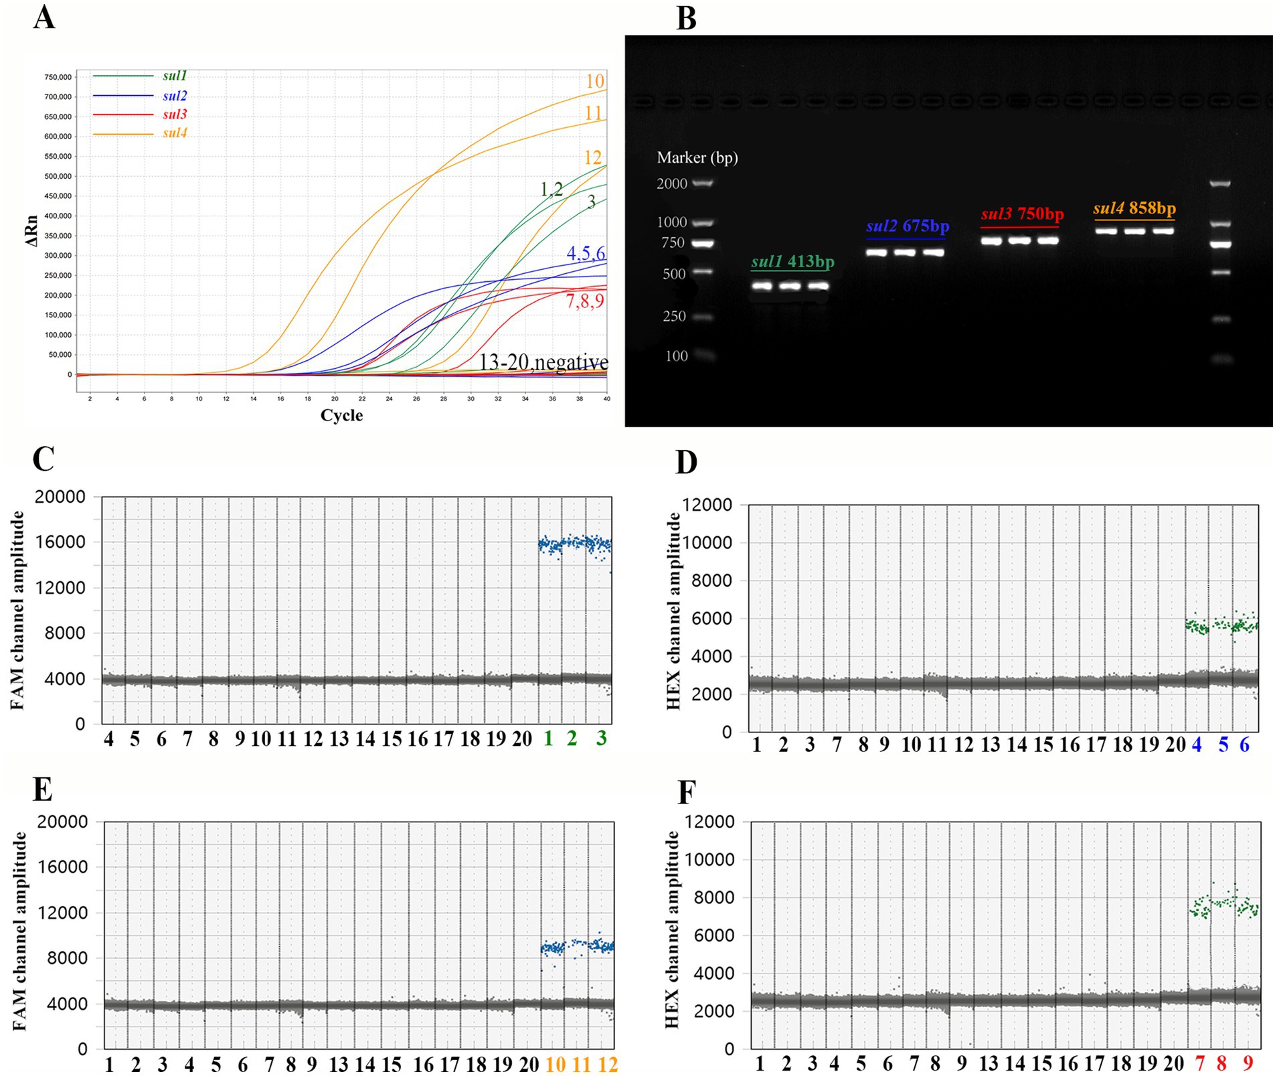The image size is (1277, 1076).
Task: Click the blue positive droplet cluster in panel C
Action: [575, 545]
